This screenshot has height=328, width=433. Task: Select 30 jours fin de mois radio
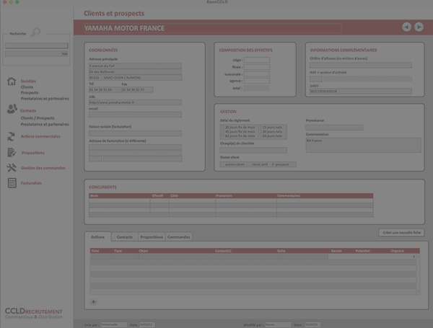(x=222, y=127)
